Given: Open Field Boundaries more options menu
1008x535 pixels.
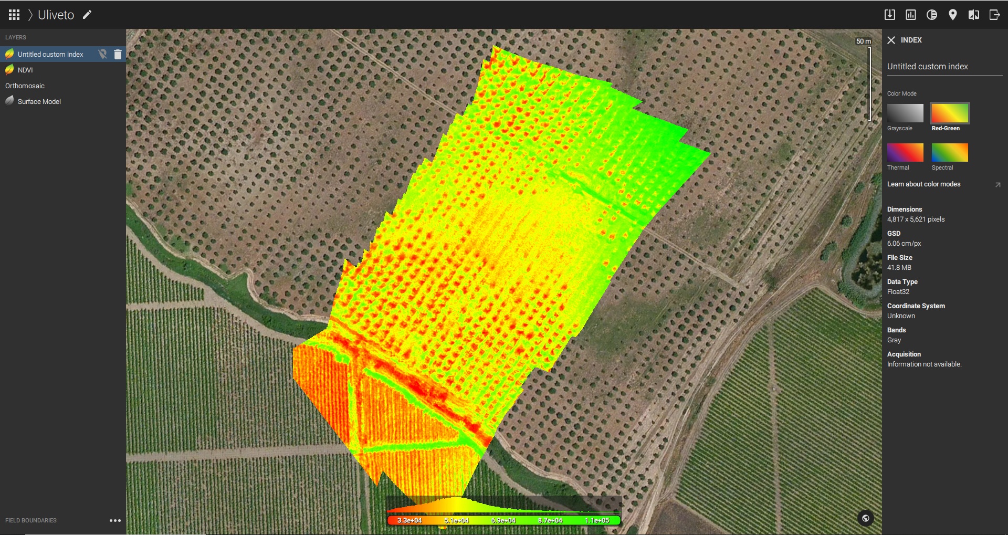Looking at the screenshot, I should pyautogui.click(x=115, y=520).
